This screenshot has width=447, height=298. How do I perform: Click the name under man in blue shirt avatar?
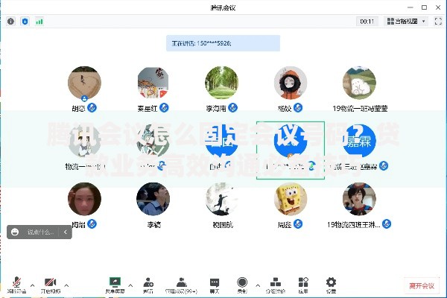(154, 225)
